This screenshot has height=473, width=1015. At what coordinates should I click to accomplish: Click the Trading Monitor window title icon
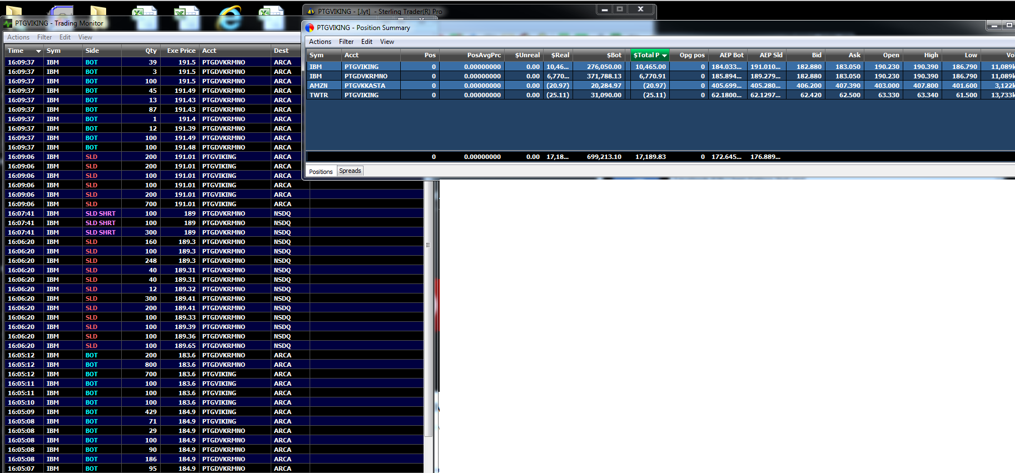tap(8, 23)
